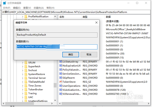The height and width of the screenshot is (107, 152).
Task: Click the Microsoft.Office.*_8wekyb3d8bbwe data cell
Action: tap(126, 29)
